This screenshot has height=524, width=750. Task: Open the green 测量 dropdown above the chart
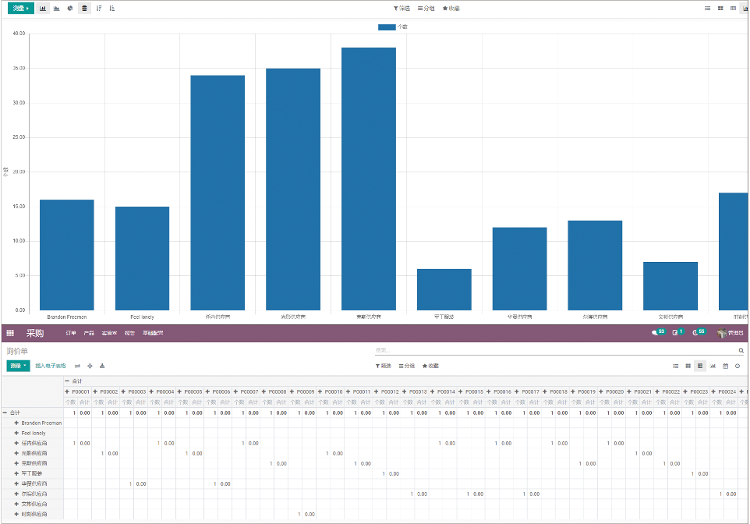tap(21, 9)
